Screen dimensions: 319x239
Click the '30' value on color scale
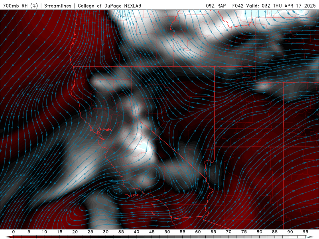point(106,232)
